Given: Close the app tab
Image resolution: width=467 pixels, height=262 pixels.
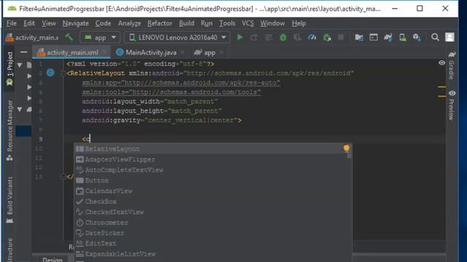Looking at the screenshot, I should click(221, 52).
